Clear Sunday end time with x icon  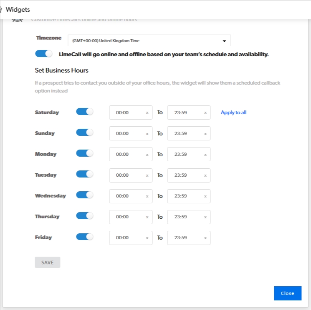205,134
